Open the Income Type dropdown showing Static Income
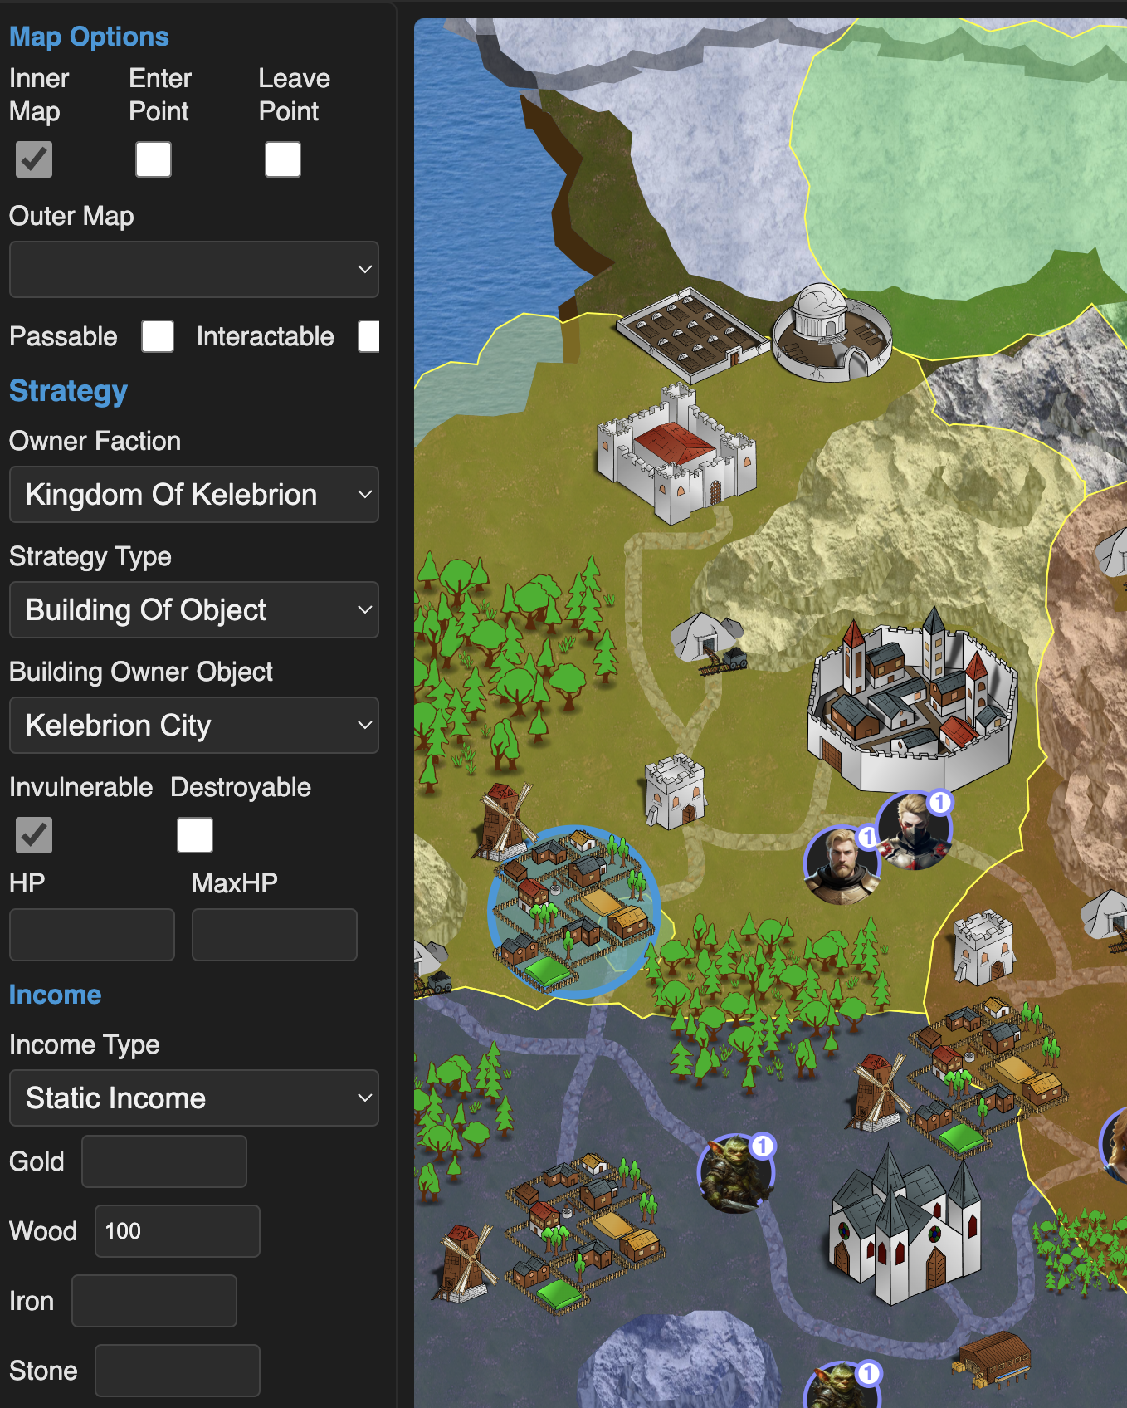This screenshot has width=1127, height=1408. click(194, 1098)
